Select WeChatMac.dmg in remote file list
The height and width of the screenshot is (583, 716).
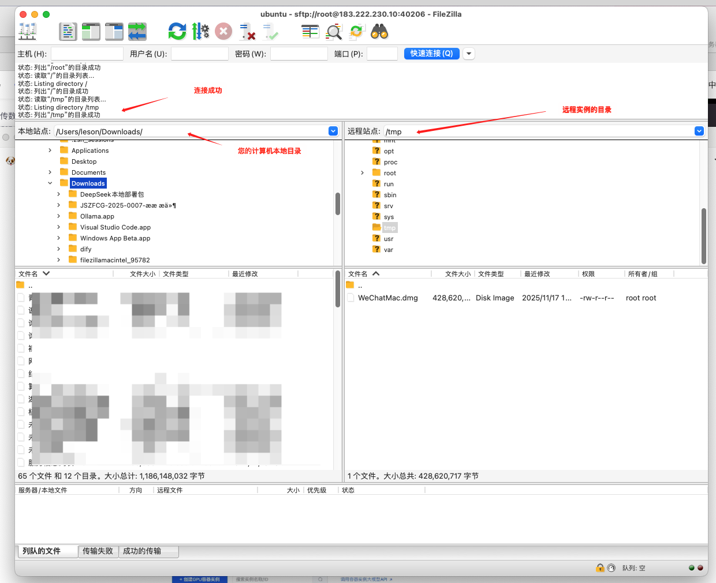(387, 298)
